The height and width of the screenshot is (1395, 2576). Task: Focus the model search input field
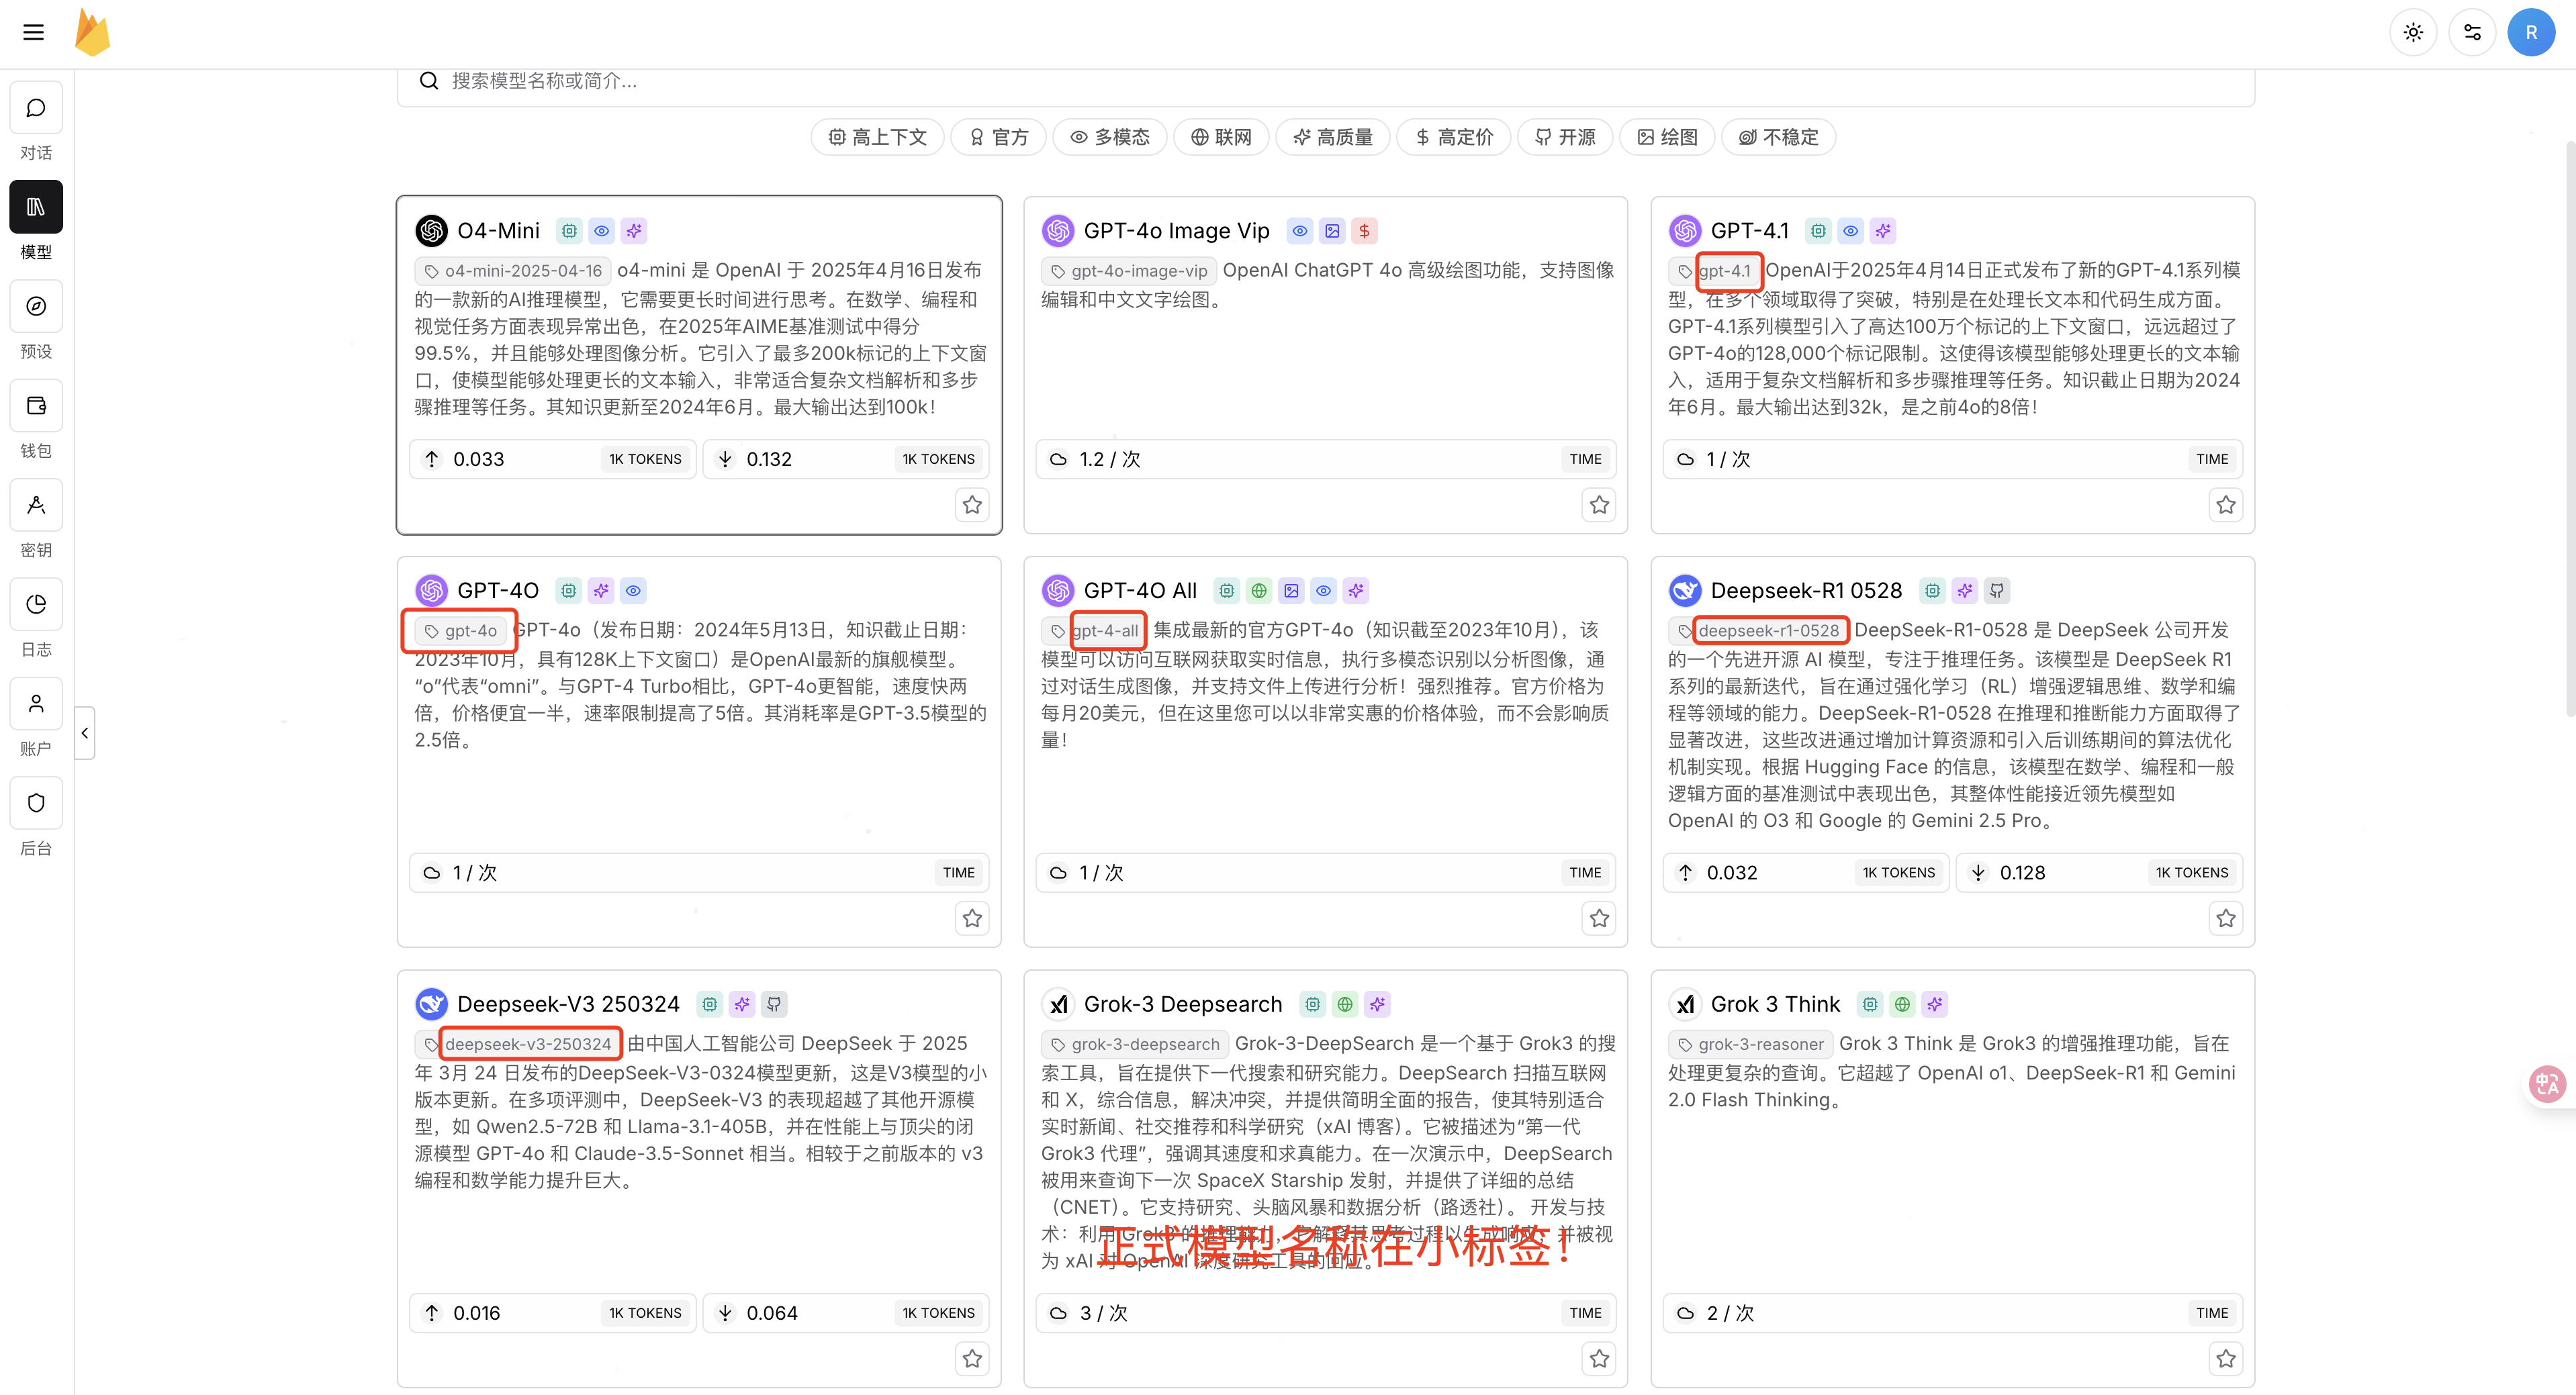pos(1300,81)
